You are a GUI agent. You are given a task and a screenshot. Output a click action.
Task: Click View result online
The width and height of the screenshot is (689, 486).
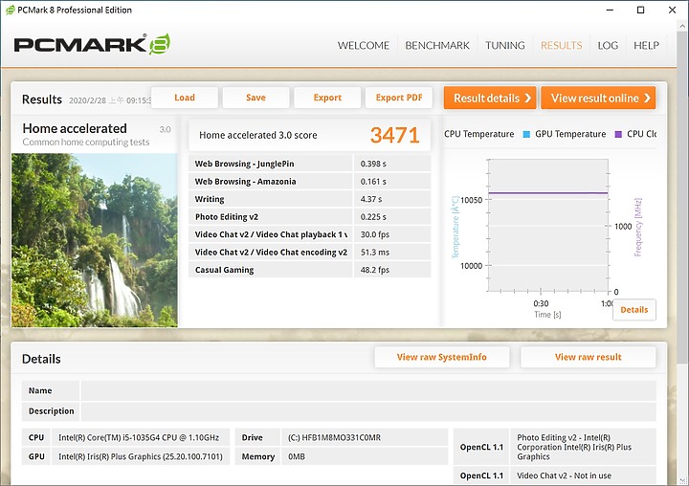click(598, 98)
